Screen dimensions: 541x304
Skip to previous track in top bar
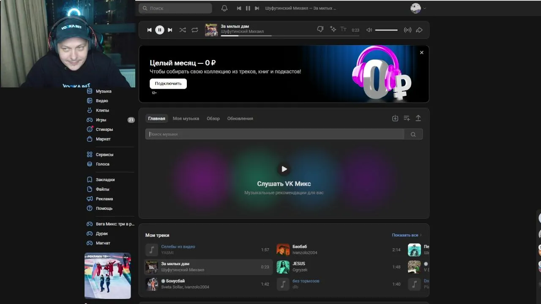(x=239, y=8)
